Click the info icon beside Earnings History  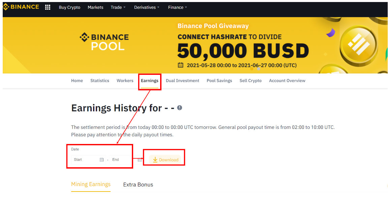[x=180, y=108]
